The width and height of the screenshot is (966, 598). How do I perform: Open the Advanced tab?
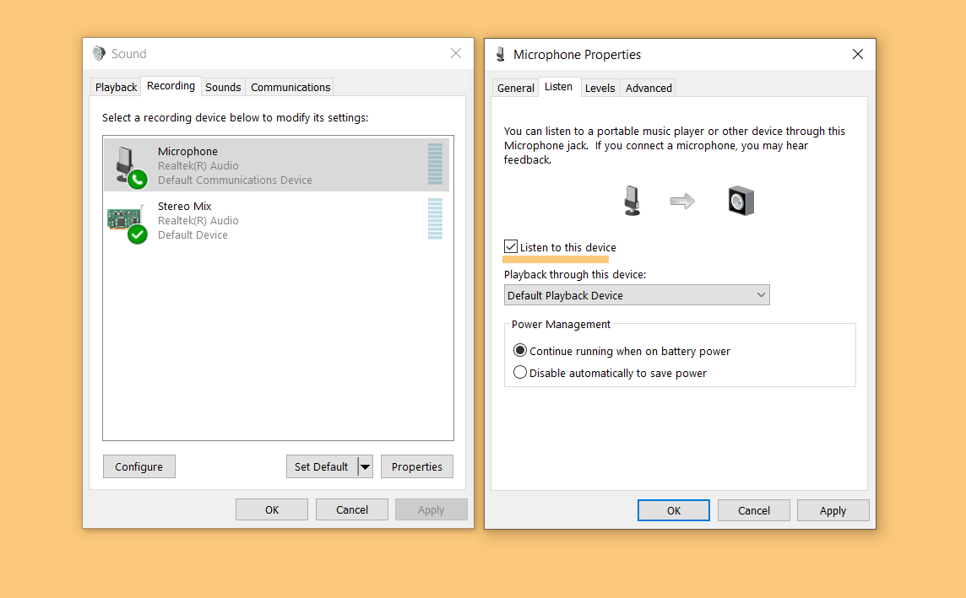click(x=649, y=88)
